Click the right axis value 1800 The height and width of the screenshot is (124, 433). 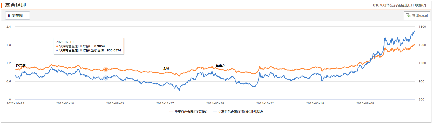[x=422, y=27]
